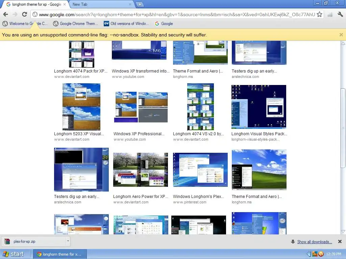346x259 pixels.
Task: Click 'www.pinterest.com' source text
Action: click(190, 202)
